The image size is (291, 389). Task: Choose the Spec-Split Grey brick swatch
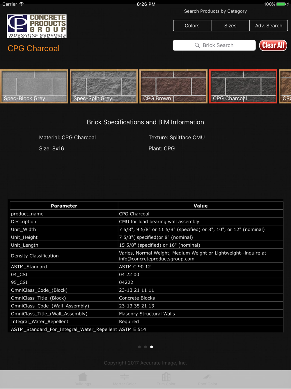point(104,86)
